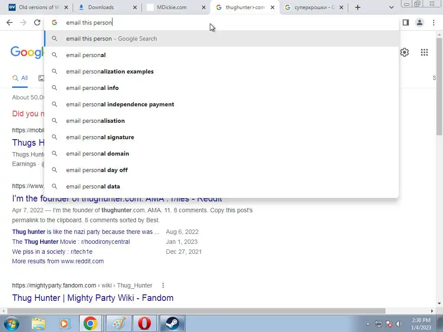The image size is (443, 332).
Task: Go back using the browser back arrow
Action: (10, 22)
